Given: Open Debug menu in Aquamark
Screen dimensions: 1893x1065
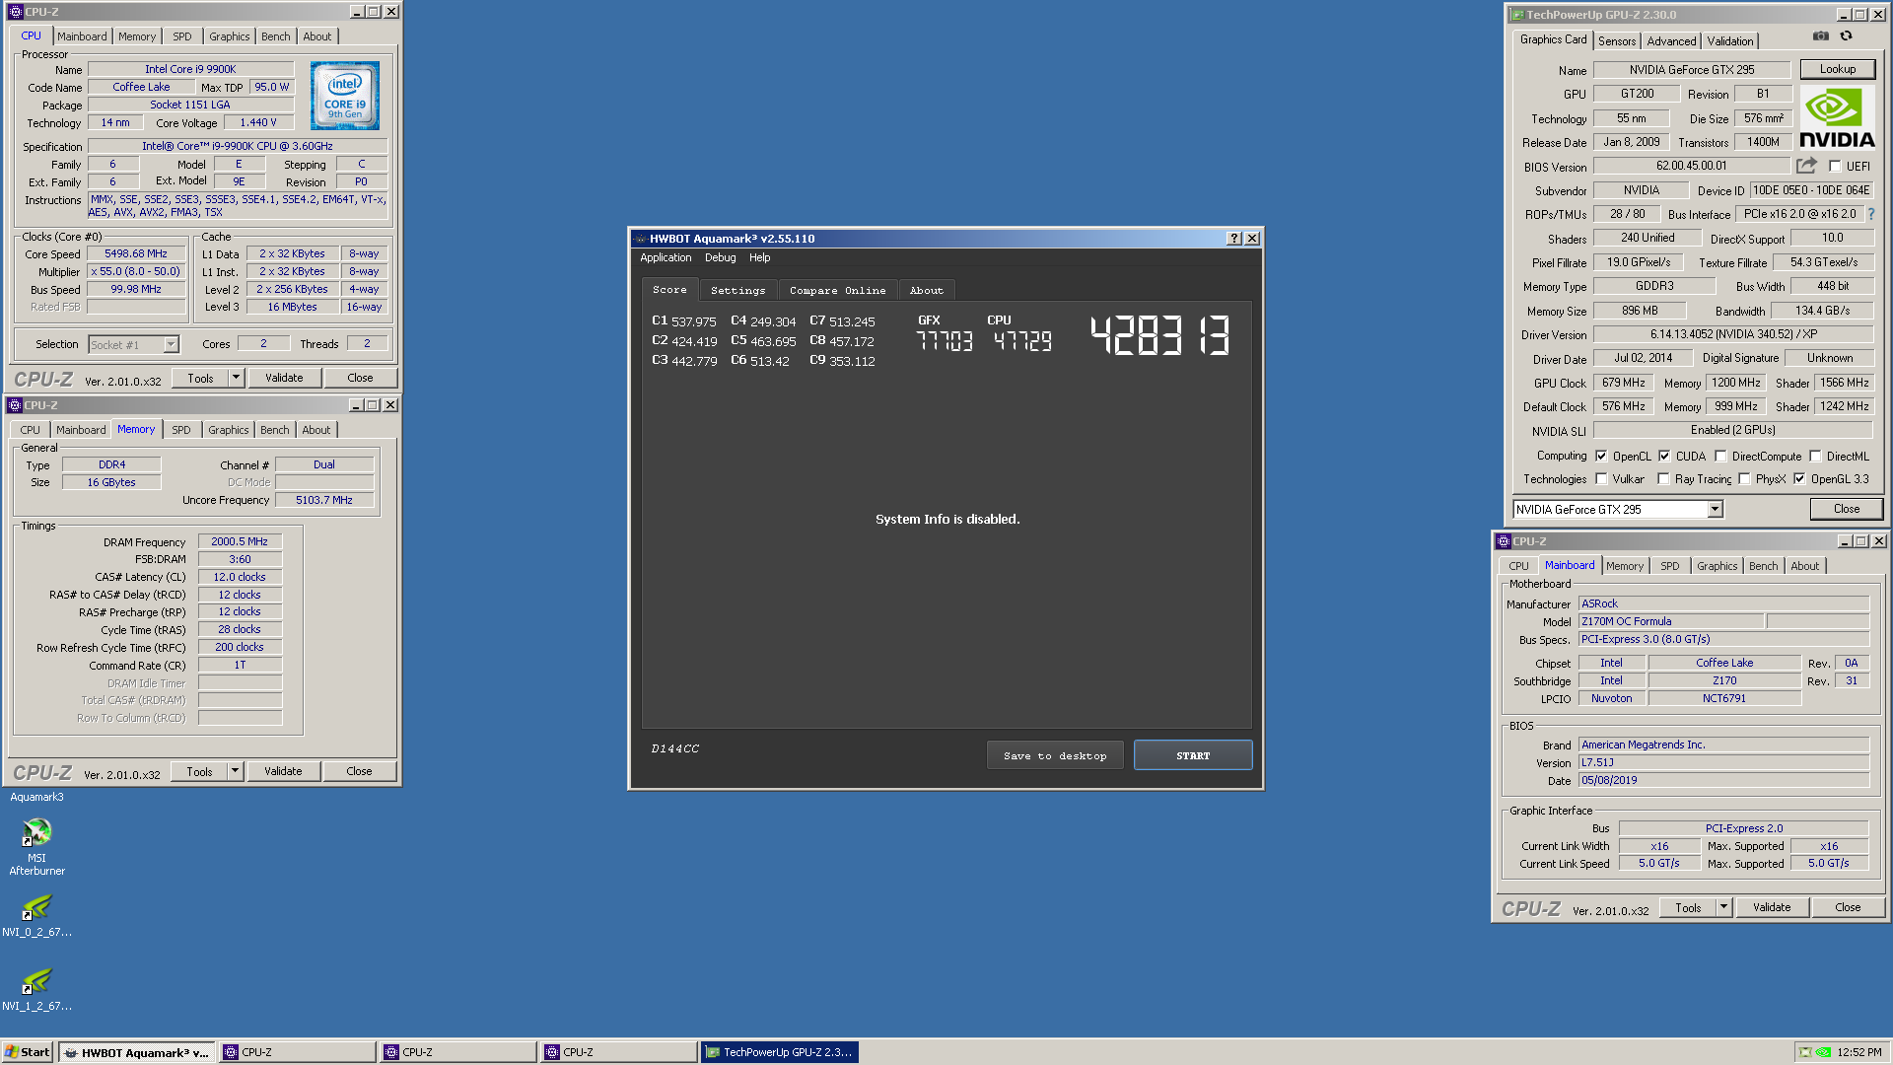Looking at the screenshot, I should click(720, 258).
